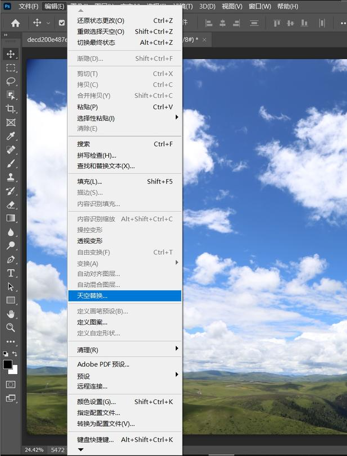Choose the Clone Stamp tool
The image size is (347, 456).
pos(11,177)
